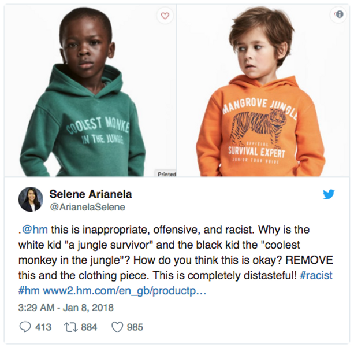The width and height of the screenshot is (354, 351).
Task: Click the Printed label on the green hoodie image
Action: 166,173
